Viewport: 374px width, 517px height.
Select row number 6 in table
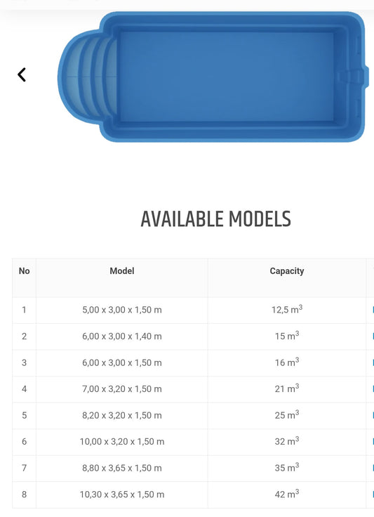[x=24, y=442]
